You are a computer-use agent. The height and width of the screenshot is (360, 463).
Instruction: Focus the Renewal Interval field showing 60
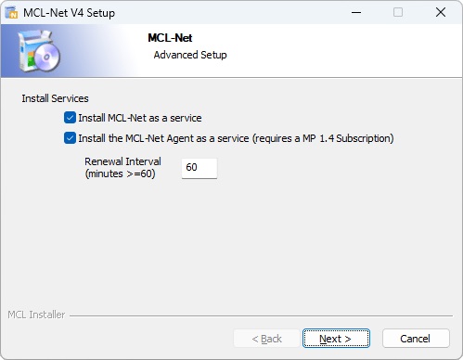(x=199, y=168)
